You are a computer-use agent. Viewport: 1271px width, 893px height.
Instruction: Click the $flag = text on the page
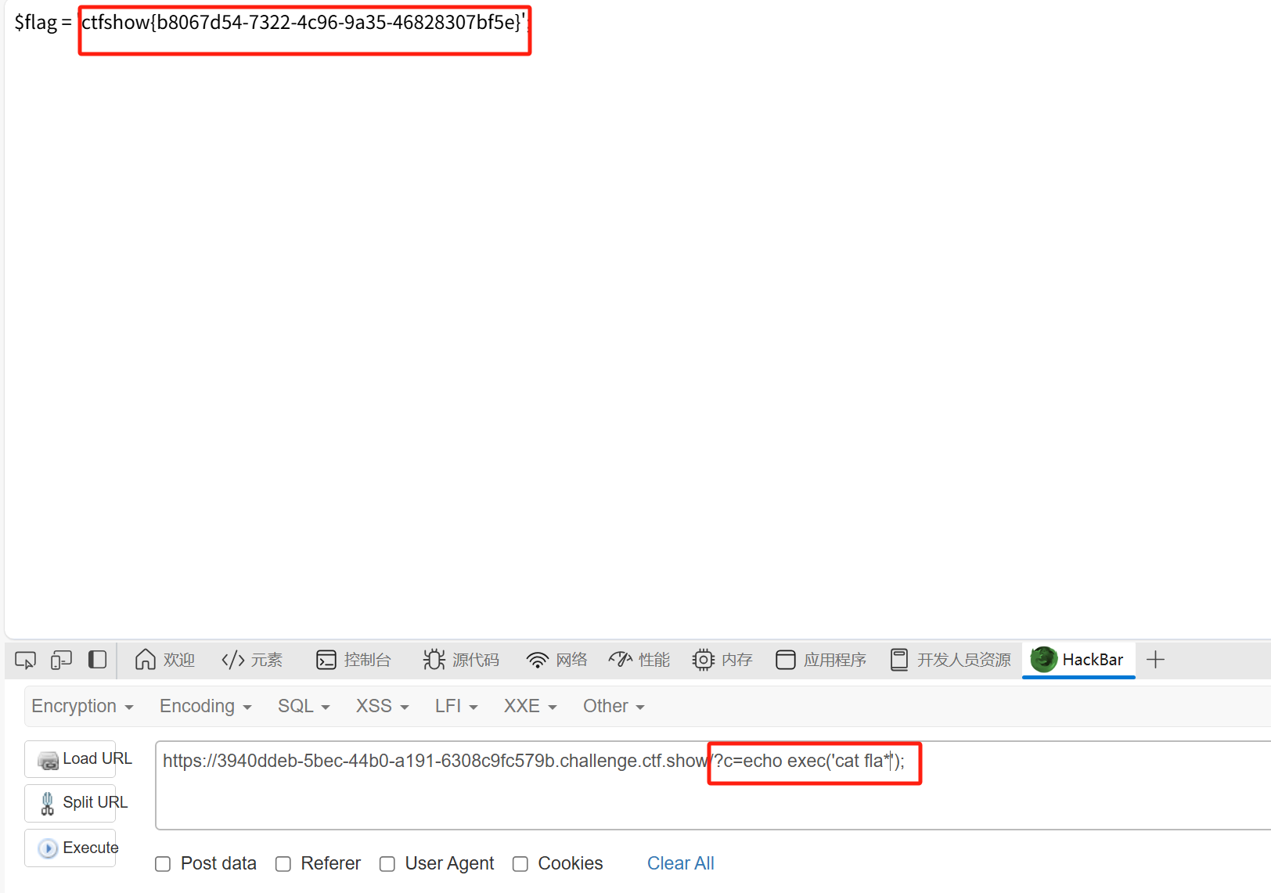(x=43, y=23)
